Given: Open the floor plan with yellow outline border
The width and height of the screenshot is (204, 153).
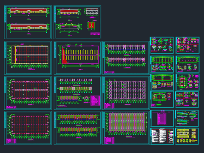Looking at the screenshot, I should click(x=28, y=58).
